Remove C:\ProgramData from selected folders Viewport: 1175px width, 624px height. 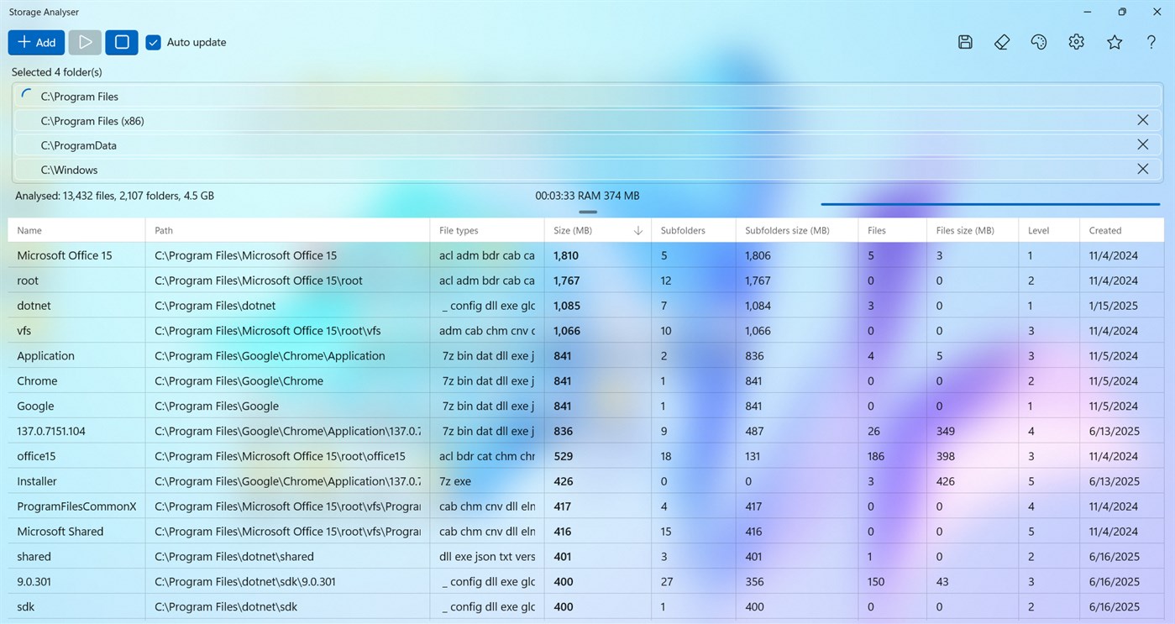click(1142, 144)
